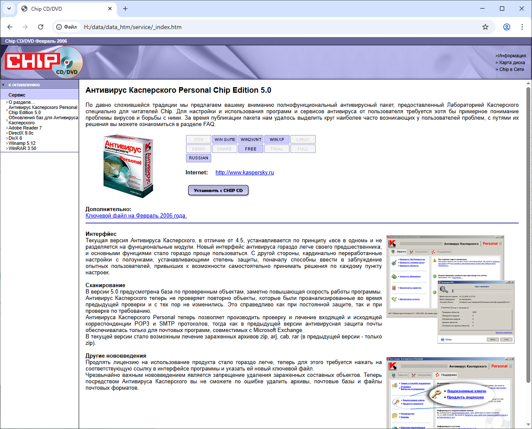This screenshot has width=532, height=429.
Task: Enlarge the license keys screenshot thumbnail
Action: pos(450,393)
